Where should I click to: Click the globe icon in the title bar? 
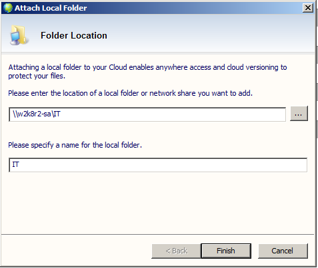coord(8,8)
